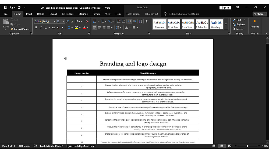Toggle numbered list formatting

(102, 21)
